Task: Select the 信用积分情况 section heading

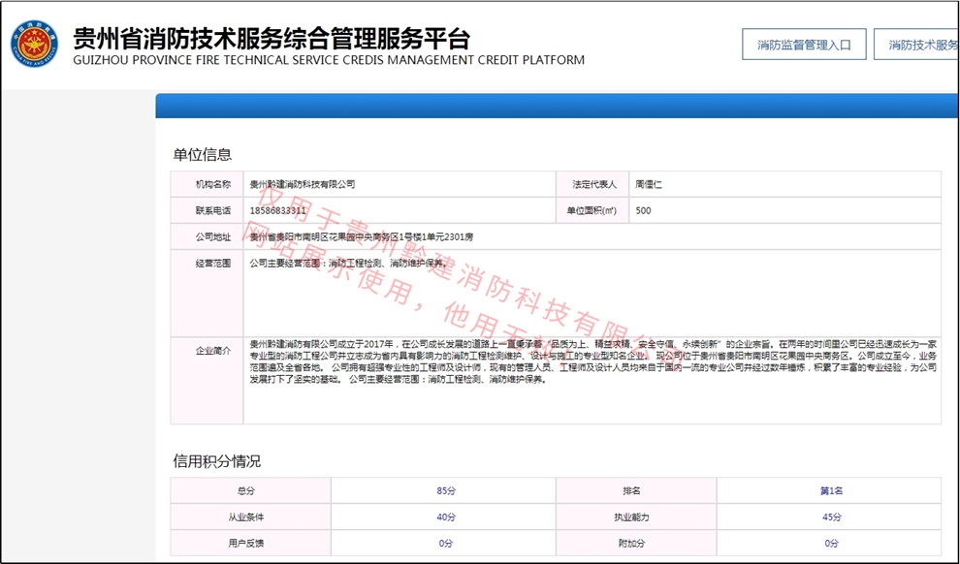Action: pos(216,460)
